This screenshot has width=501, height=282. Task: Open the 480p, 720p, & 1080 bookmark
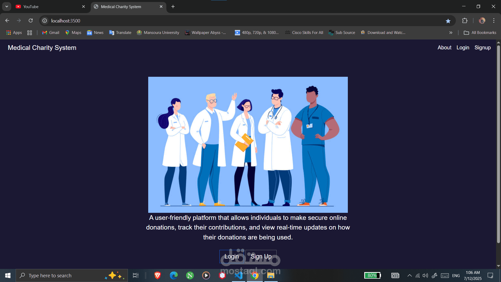(257, 33)
